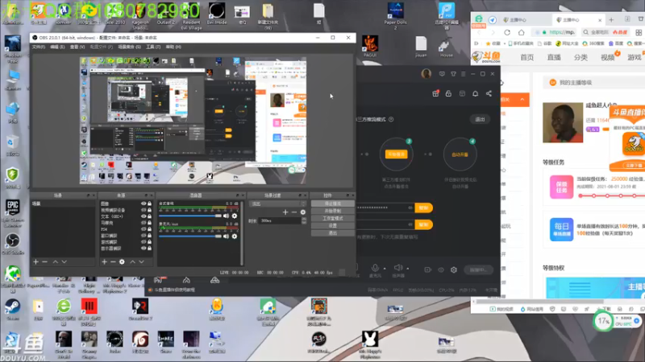This screenshot has width=645, height=362.
Task: Toggle visibility of 文本 (GDI+) source
Action: [144, 216]
